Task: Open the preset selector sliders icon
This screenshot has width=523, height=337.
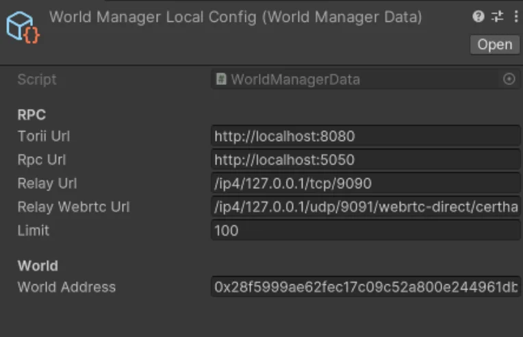Action: [497, 17]
